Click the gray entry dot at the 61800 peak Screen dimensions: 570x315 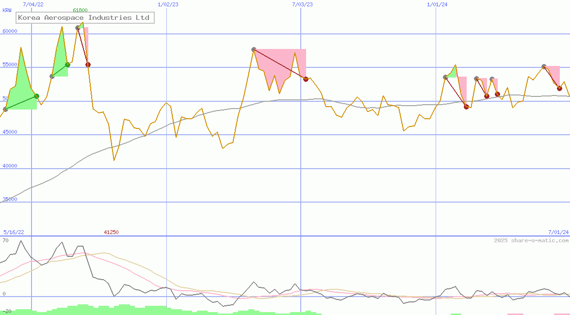[x=78, y=28]
